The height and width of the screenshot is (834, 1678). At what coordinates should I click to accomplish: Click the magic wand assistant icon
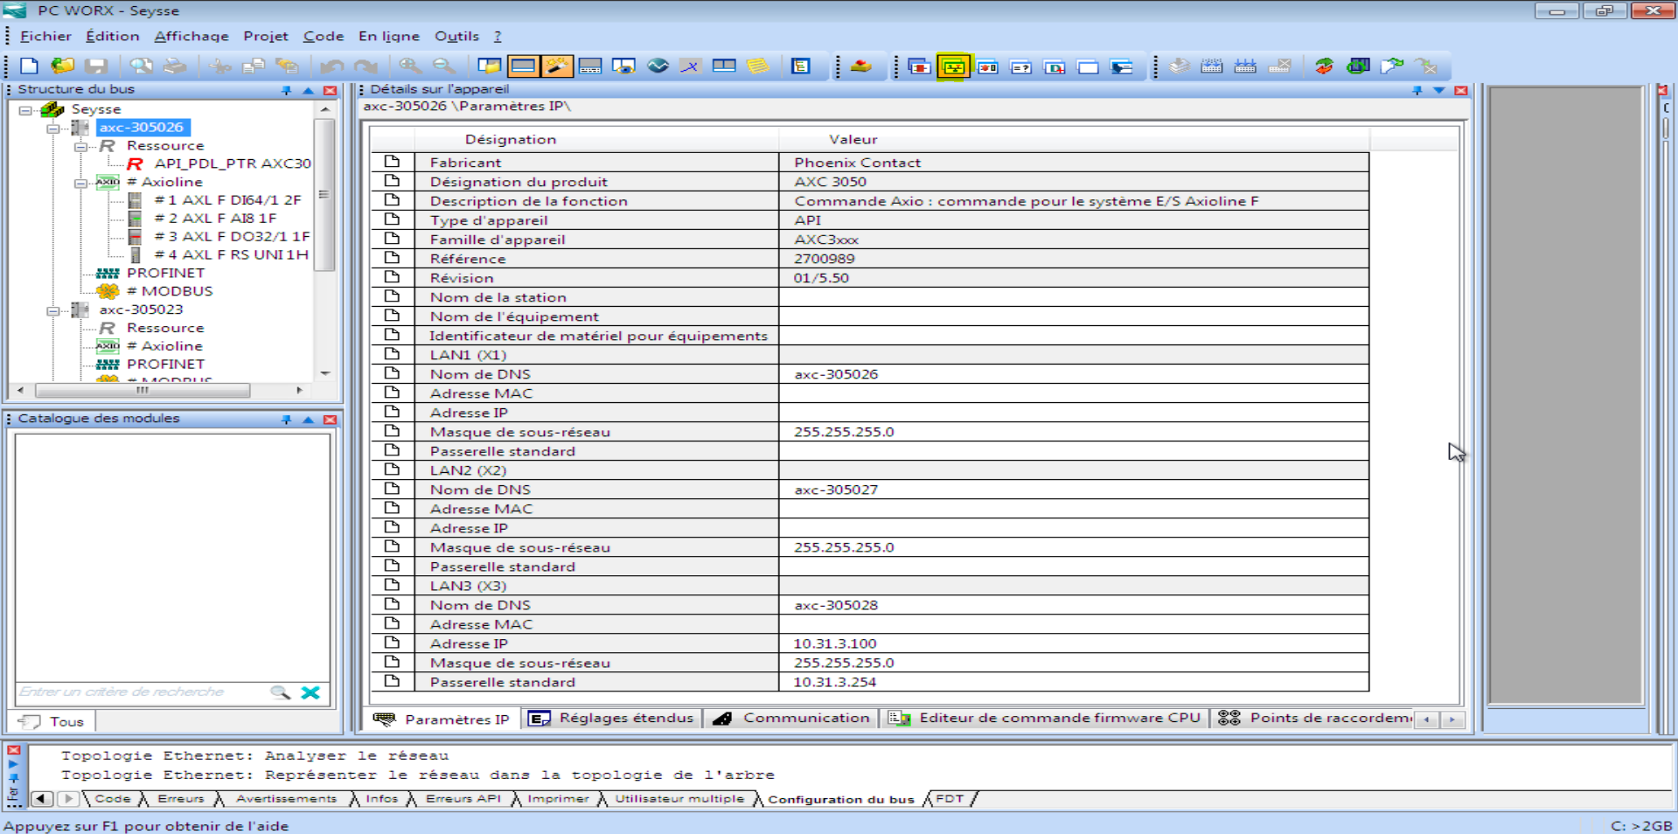point(557,66)
